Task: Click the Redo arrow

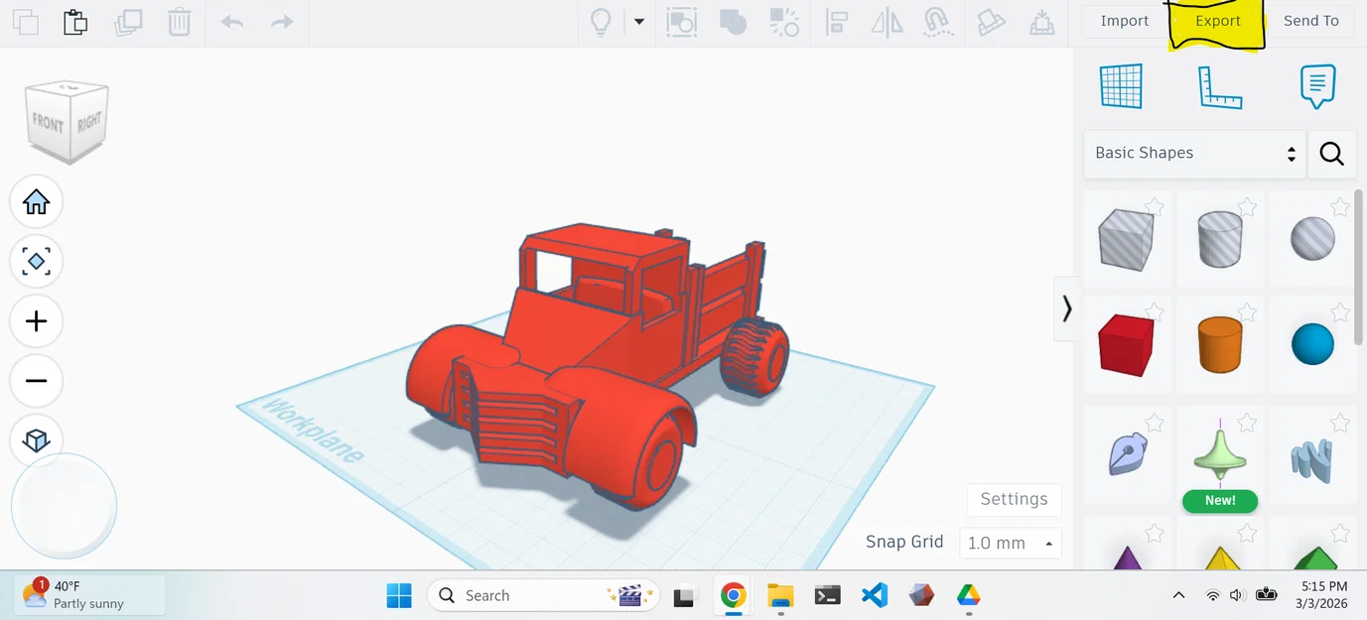Action: [282, 22]
